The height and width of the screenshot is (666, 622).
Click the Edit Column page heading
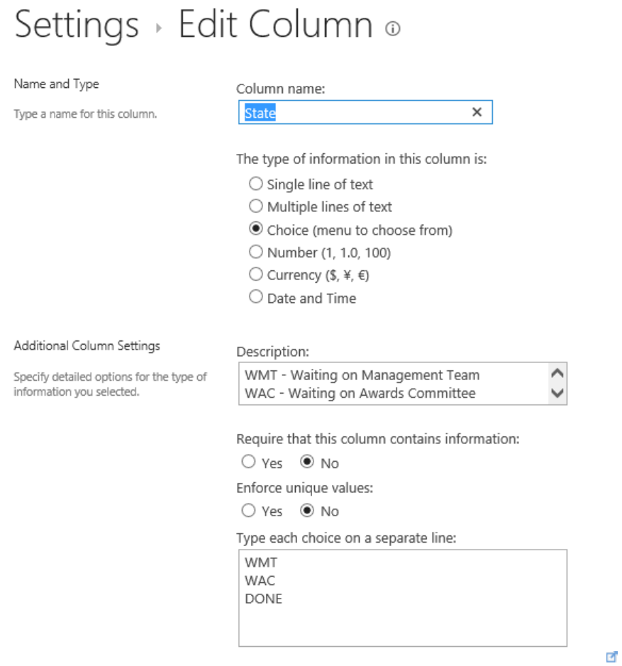pos(275,26)
